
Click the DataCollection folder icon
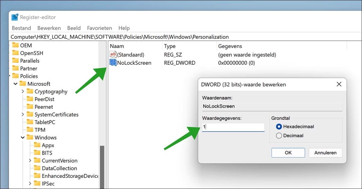point(37,168)
